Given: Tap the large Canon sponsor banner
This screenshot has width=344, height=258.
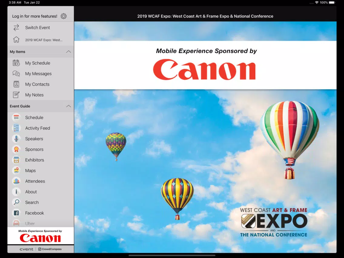Looking at the screenshot, I should click(205, 65).
